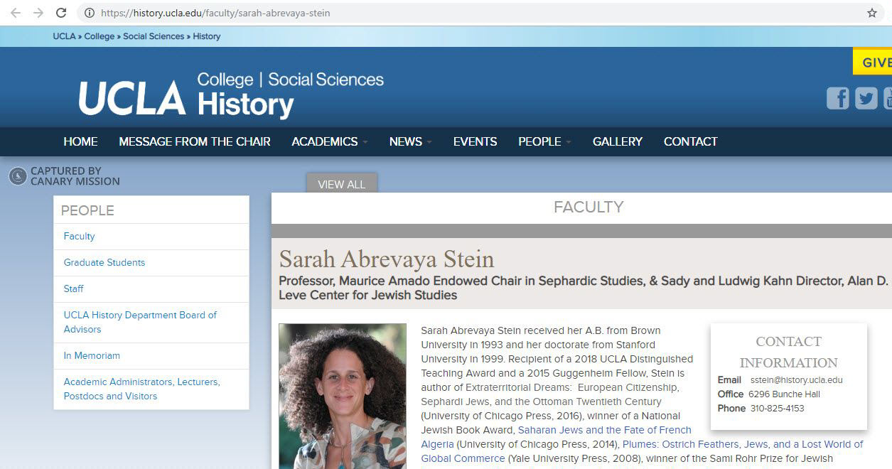Click the Canary Mission clock badge icon
The width and height of the screenshot is (892, 469).
[16, 176]
